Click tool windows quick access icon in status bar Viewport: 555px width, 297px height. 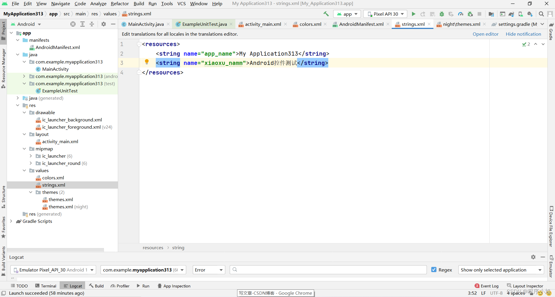[3, 293]
